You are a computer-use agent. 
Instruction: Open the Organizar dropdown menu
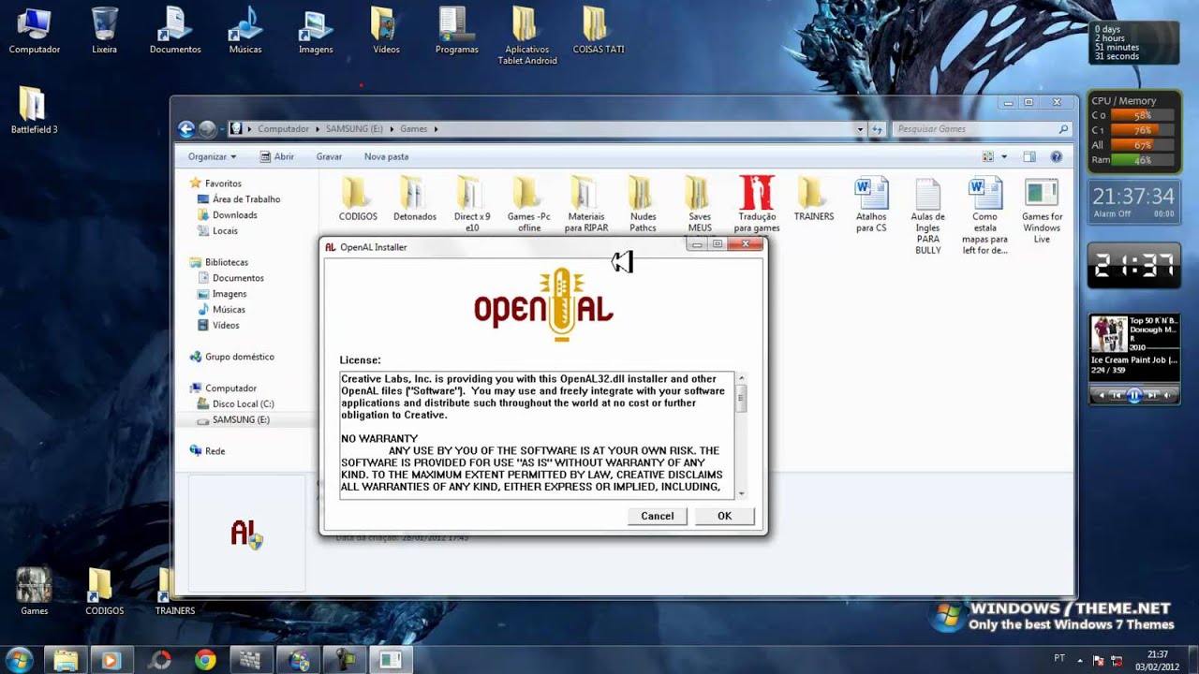[212, 156]
